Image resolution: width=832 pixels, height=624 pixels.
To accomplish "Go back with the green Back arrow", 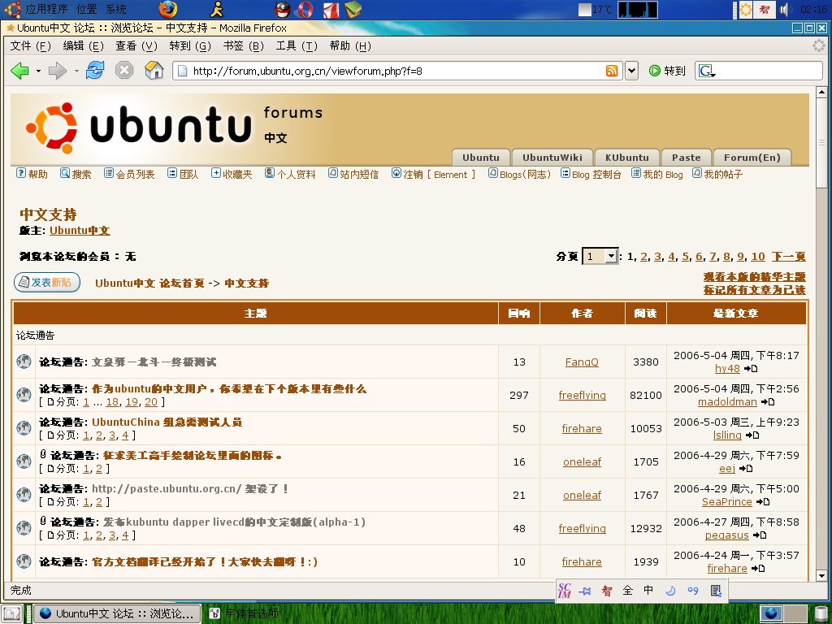I will pyautogui.click(x=20, y=71).
